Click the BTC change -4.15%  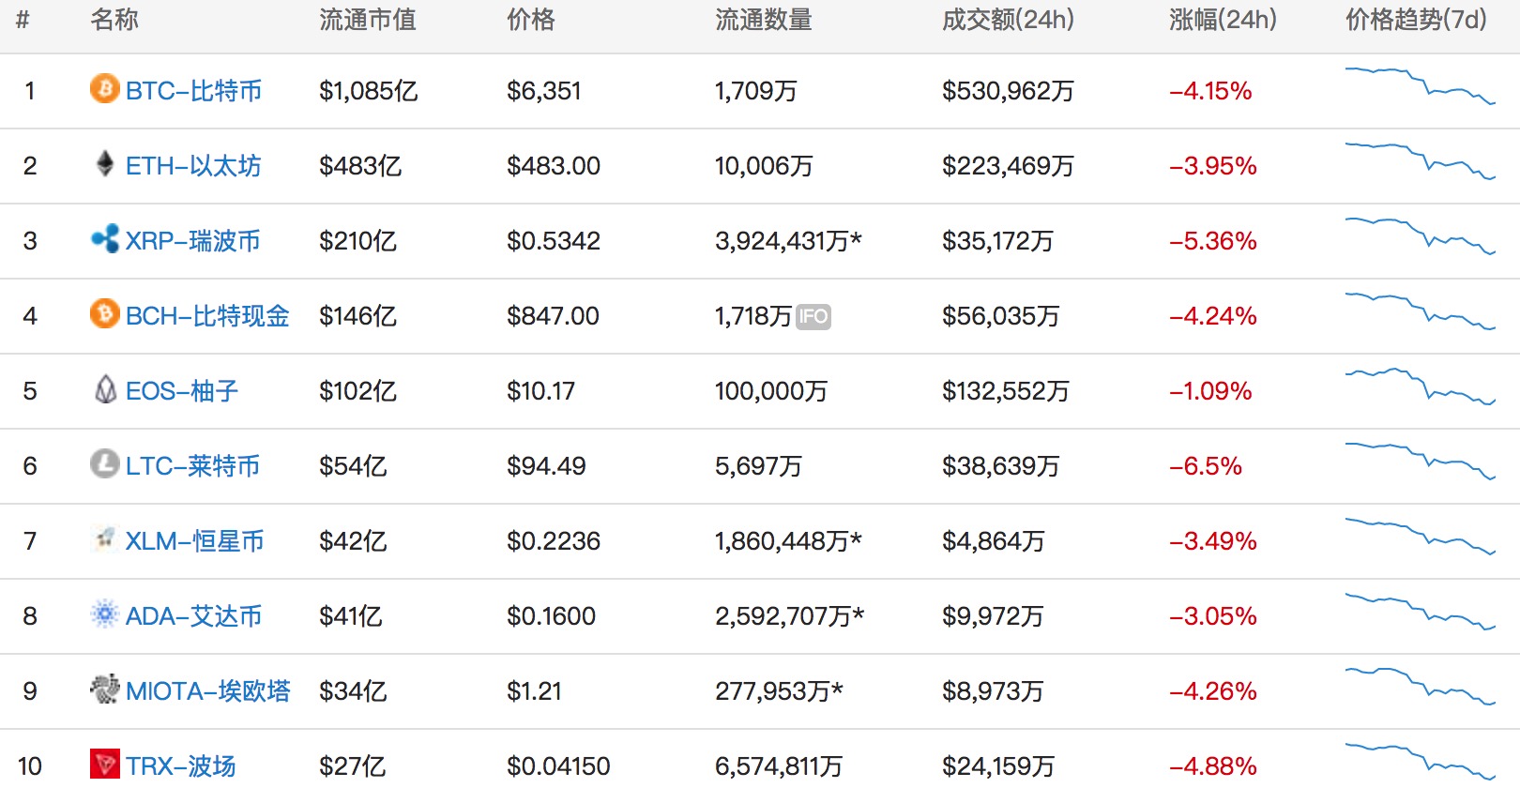click(x=1210, y=91)
